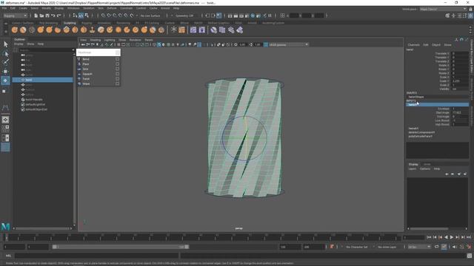Image resolution: width=474 pixels, height=266 pixels.
Task: Open the menu set dropdown (Rigging)
Action: pos(15,16)
